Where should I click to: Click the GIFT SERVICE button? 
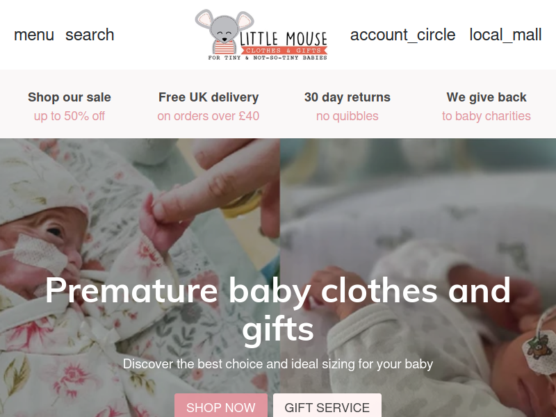[327, 406]
